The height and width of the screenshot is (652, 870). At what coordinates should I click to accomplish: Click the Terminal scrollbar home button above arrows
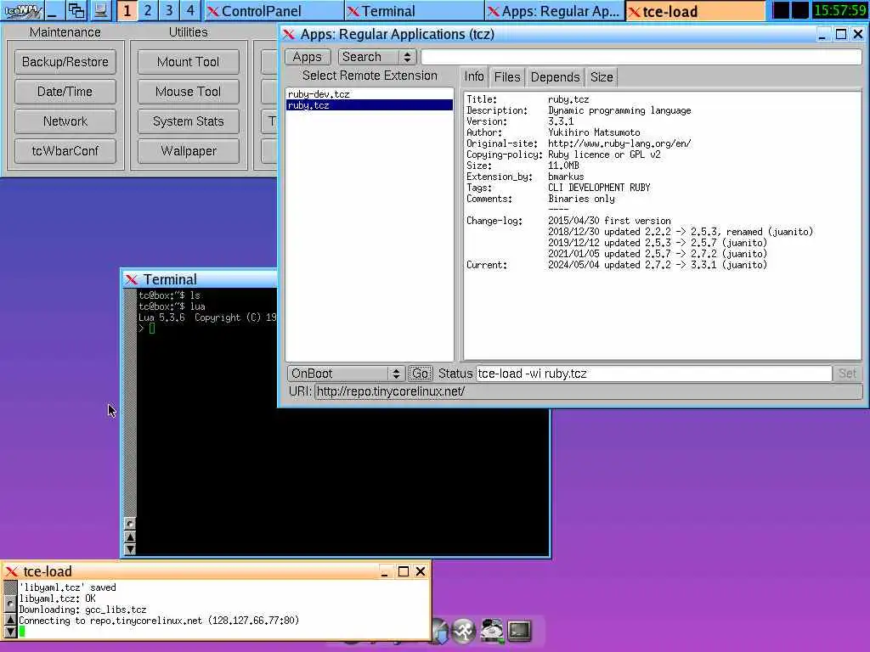(x=129, y=523)
